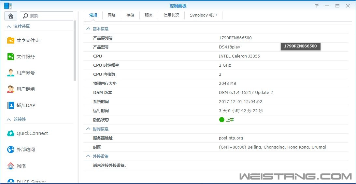Click the Control Panel app icon in title bar

point(8,6)
